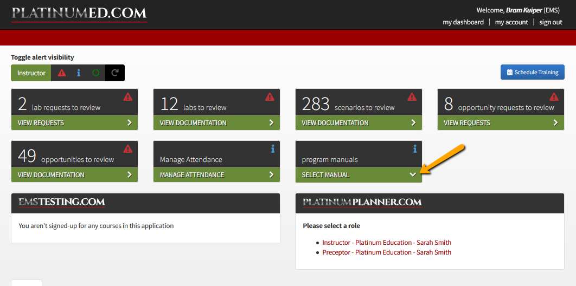Click the sign out link
The height and width of the screenshot is (286, 576).
click(551, 22)
